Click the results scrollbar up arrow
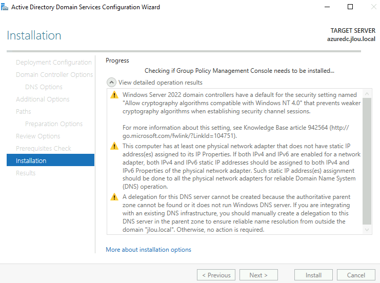 pos(367,93)
